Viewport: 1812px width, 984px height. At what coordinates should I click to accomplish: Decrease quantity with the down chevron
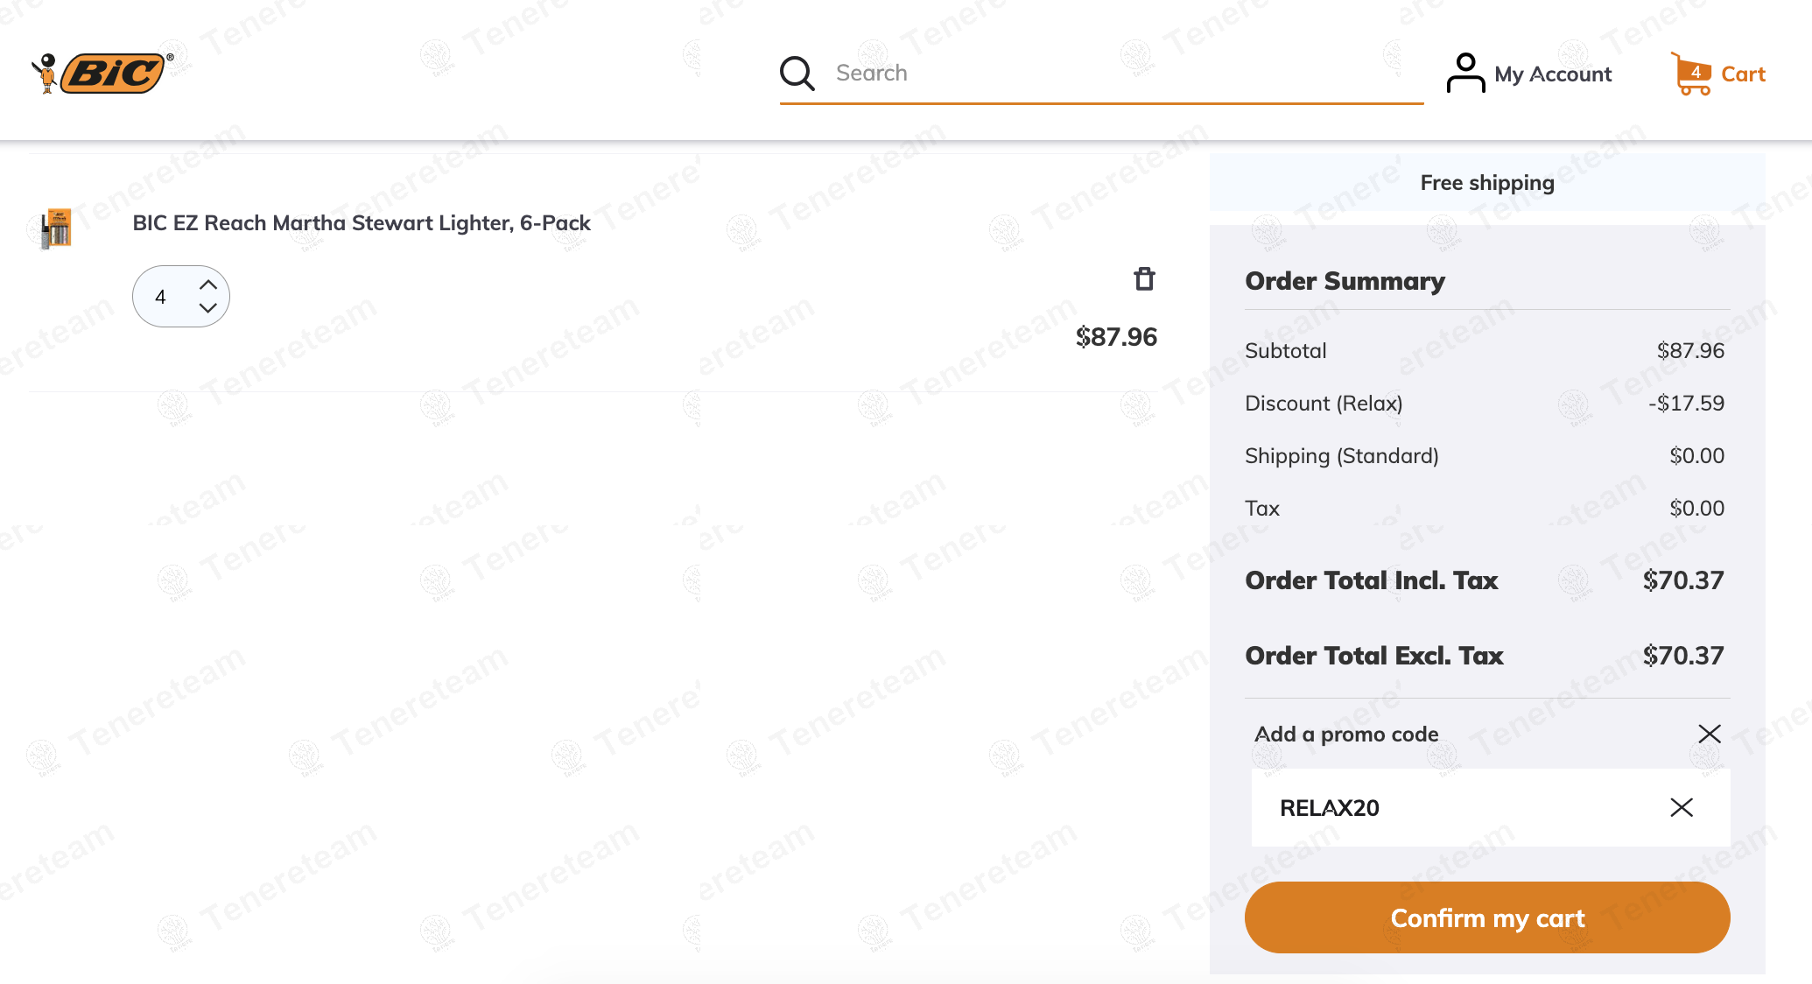[x=207, y=308]
